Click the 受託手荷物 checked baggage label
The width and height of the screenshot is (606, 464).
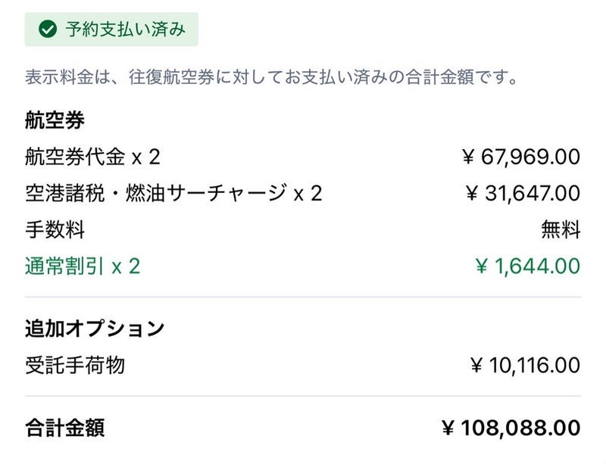[x=74, y=366]
